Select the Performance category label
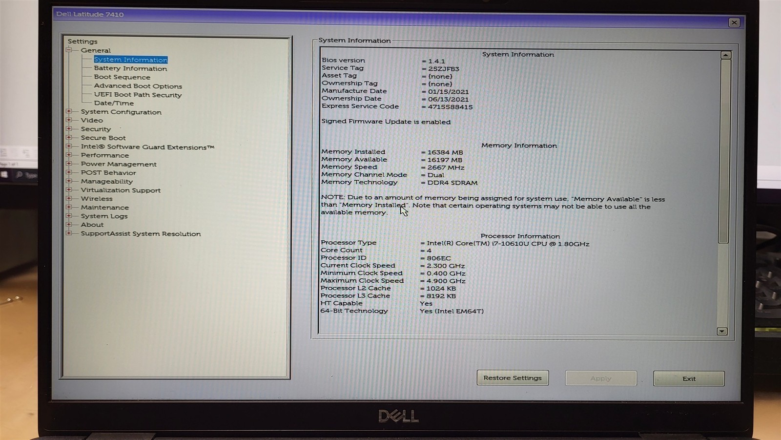The width and height of the screenshot is (781, 440). point(105,155)
